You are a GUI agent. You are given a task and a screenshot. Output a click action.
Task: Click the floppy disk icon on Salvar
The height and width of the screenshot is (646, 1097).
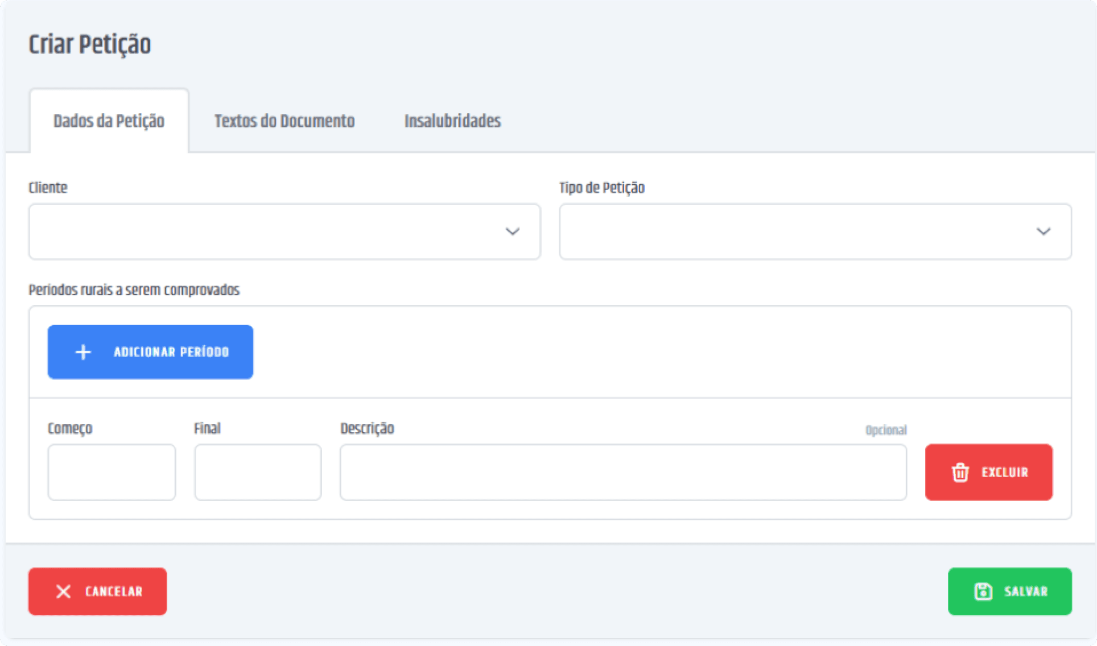983,591
